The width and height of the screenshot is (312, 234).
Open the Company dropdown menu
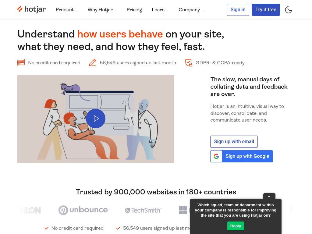tap(191, 10)
